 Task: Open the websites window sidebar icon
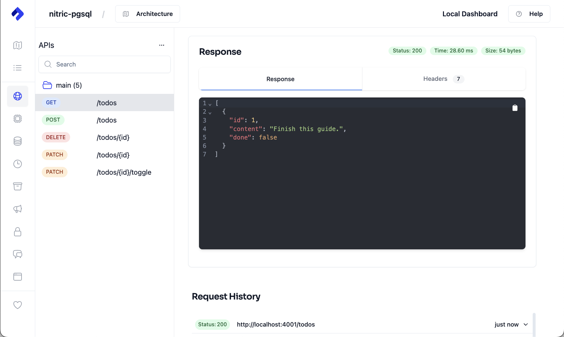coord(18,277)
